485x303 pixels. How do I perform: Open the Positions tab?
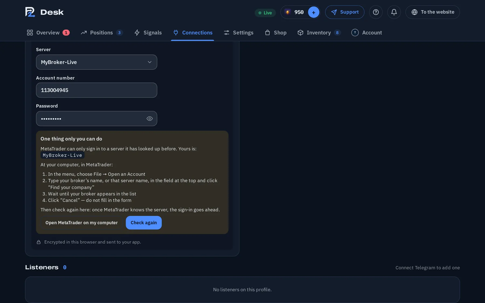[102, 33]
